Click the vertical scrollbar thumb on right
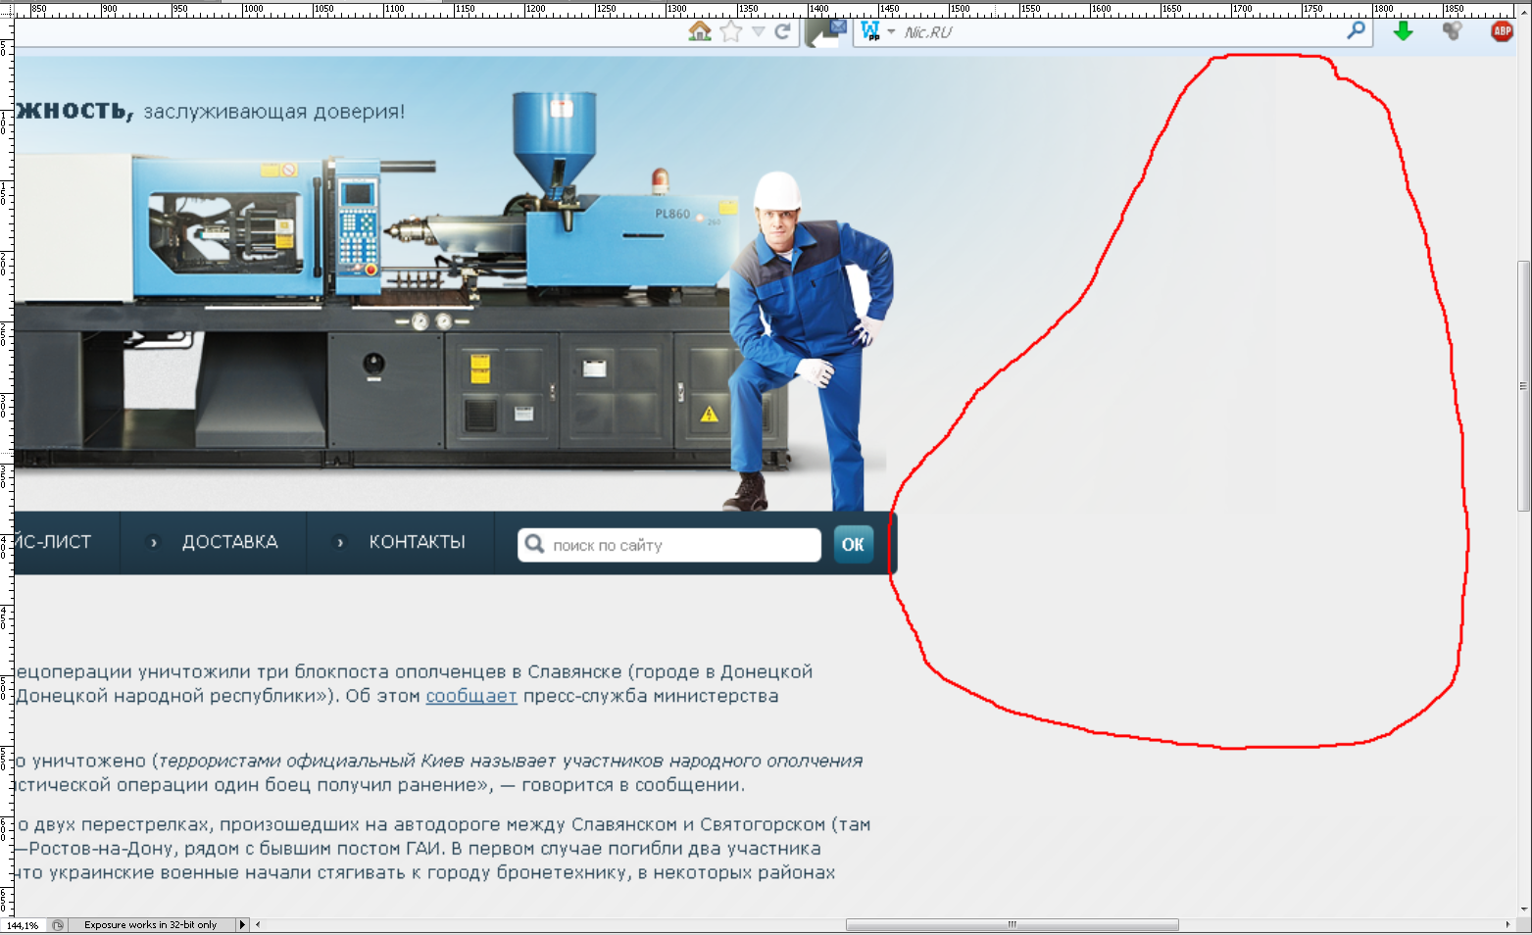 coord(1523,385)
